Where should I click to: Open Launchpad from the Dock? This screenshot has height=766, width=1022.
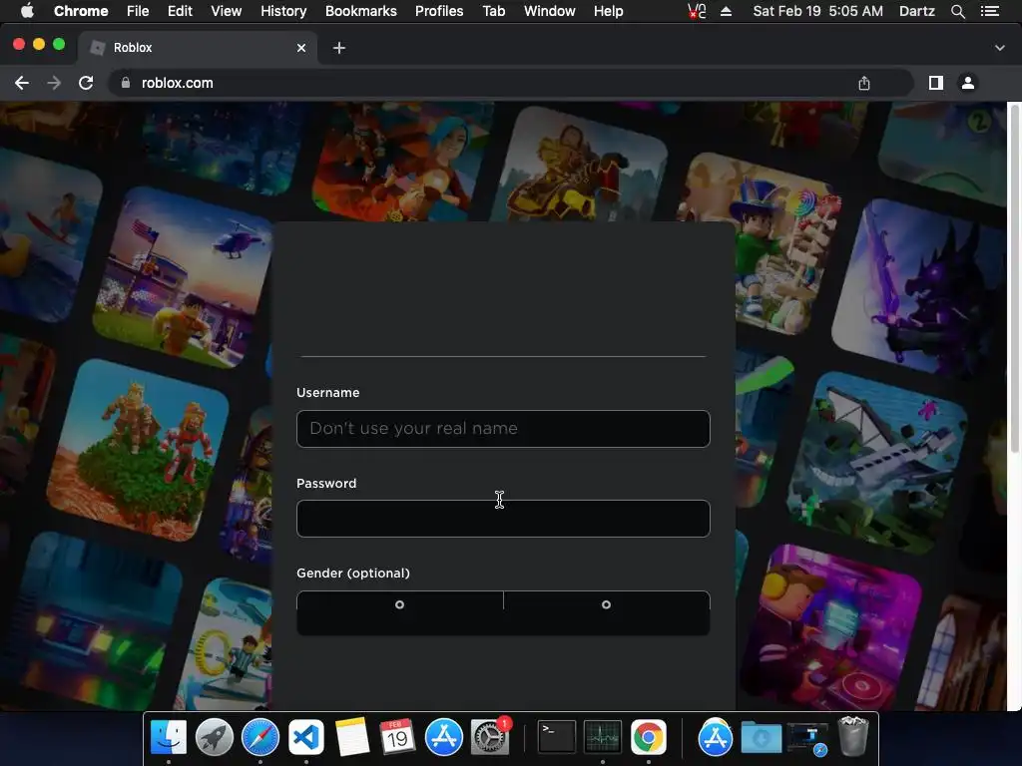tap(215, 737)
